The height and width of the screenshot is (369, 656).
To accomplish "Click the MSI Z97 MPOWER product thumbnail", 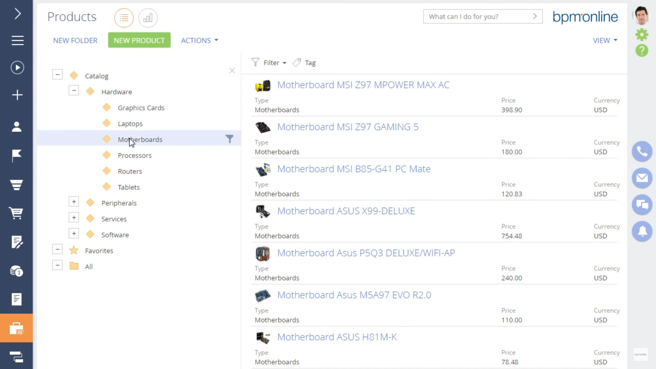I will coord(263,85).
